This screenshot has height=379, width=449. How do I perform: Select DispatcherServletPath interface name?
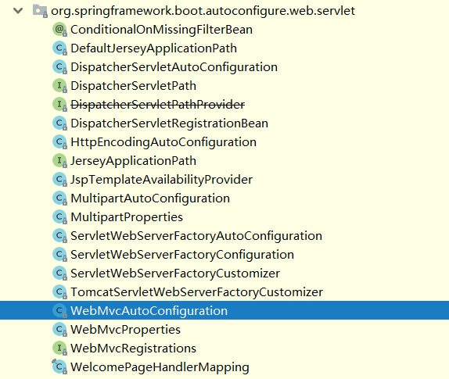pos(133,86)
